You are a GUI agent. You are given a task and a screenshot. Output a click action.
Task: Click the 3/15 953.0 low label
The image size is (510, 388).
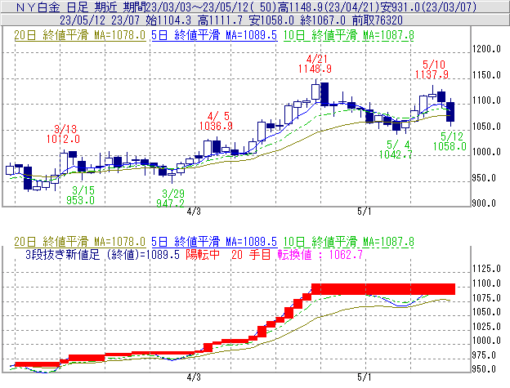(81, 195)
